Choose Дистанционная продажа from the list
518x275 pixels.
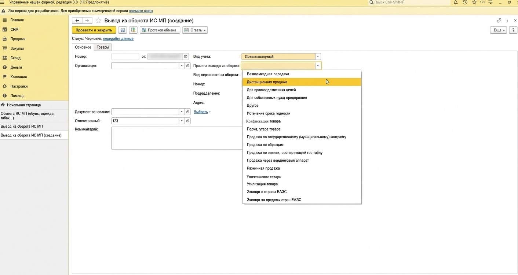(302, 82)
